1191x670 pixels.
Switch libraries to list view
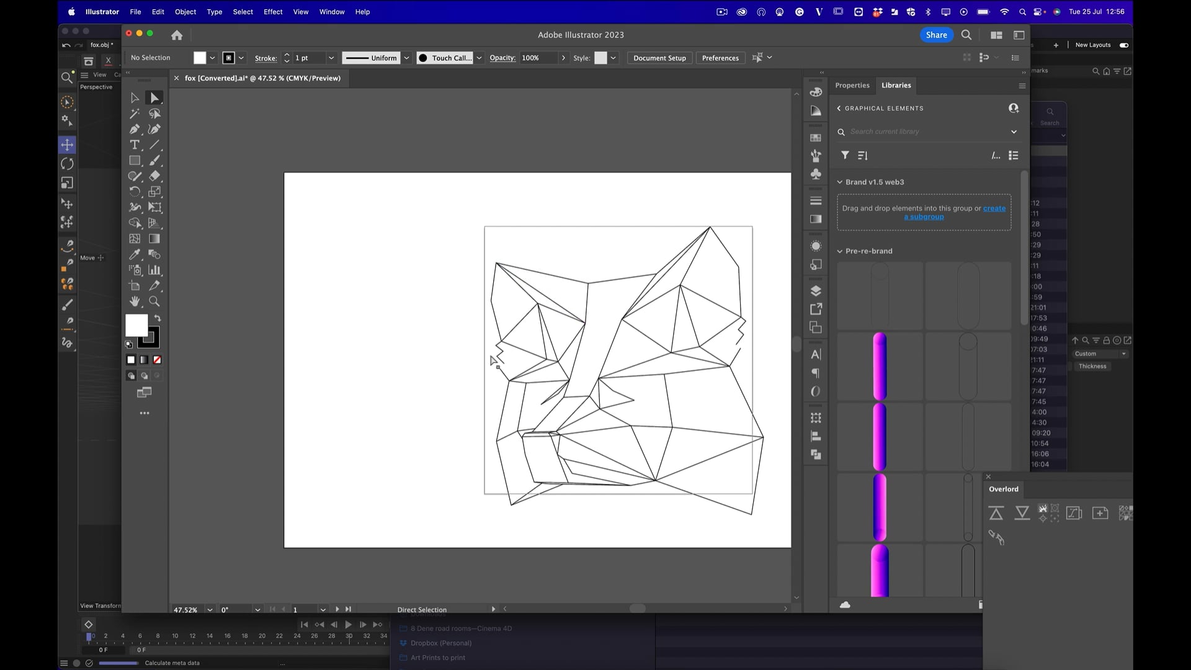[x=1014, y=156]
